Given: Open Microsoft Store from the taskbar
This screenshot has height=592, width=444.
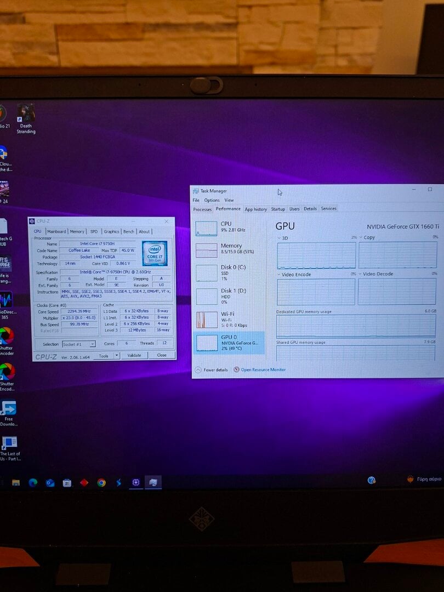Looking at the screenshot, I should click(67, 483).
